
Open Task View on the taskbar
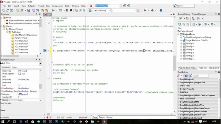pos(15,122)
